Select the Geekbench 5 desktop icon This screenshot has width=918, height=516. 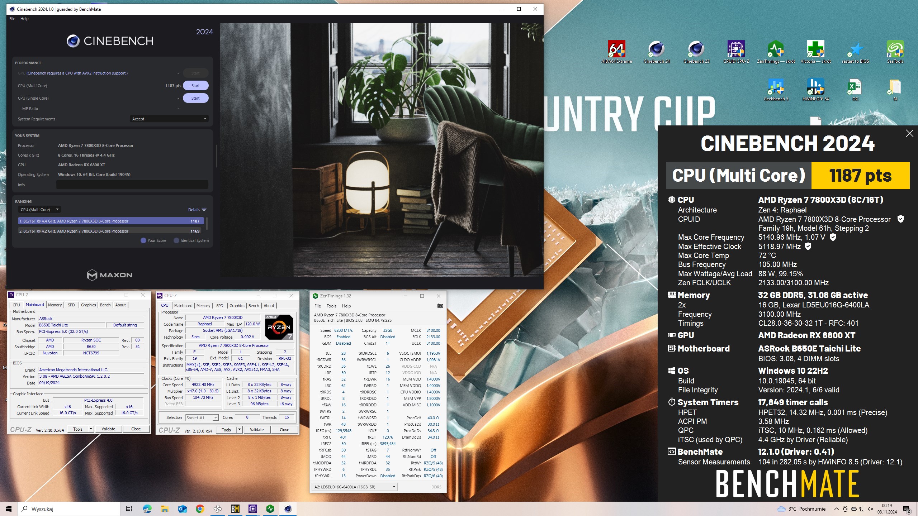click(776, 90)
